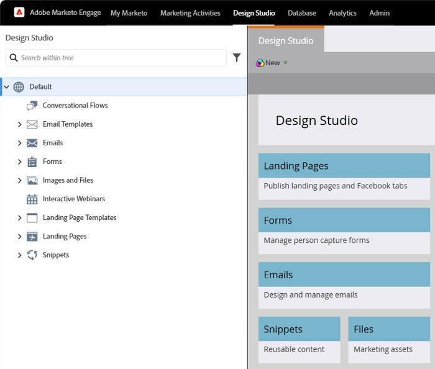Select Interactive Webinars tree item label
The width and height of the screenshot is (435, 369).
point(74,199)
